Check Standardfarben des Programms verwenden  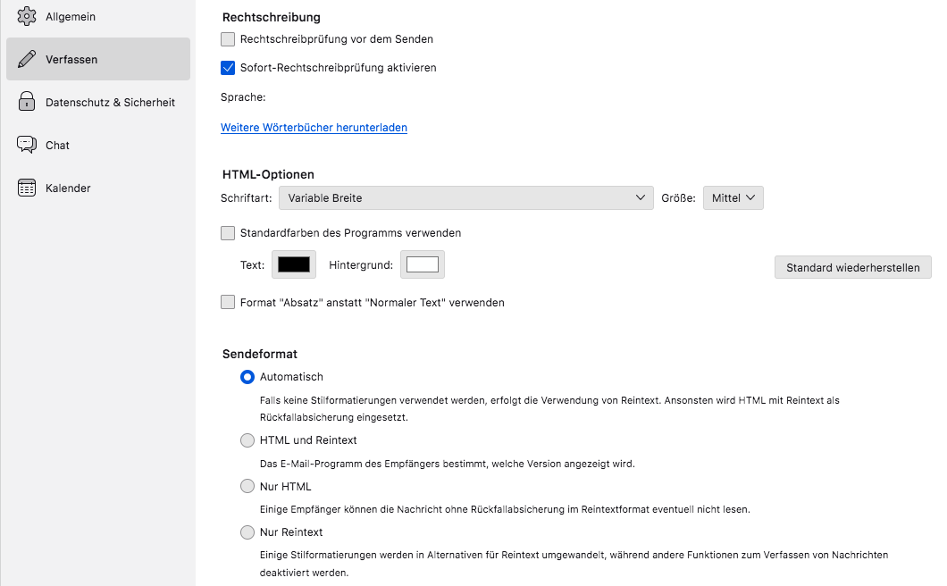[228, 233]
